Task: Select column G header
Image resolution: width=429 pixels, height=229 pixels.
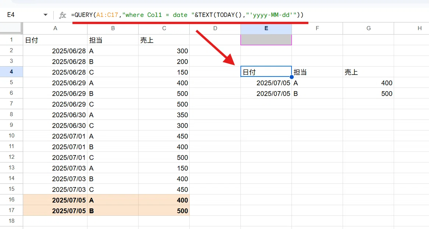Action: (369, 28)
